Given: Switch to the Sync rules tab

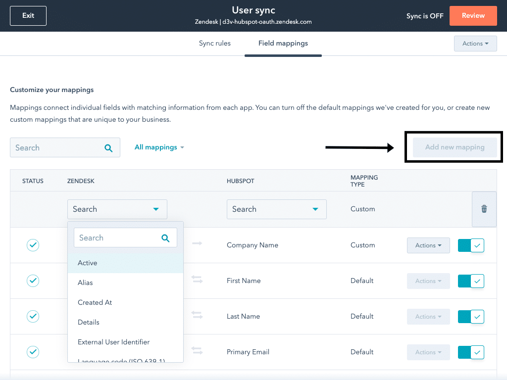Looking at the screenshot, I should coord(215,44).
